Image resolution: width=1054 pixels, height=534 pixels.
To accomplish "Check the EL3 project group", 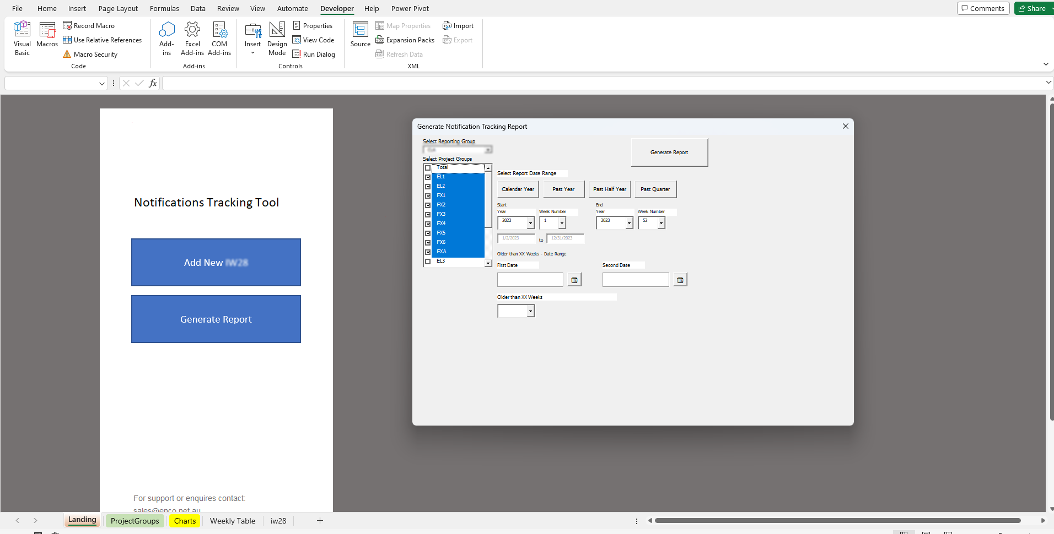I will click(x=428, y=261).
